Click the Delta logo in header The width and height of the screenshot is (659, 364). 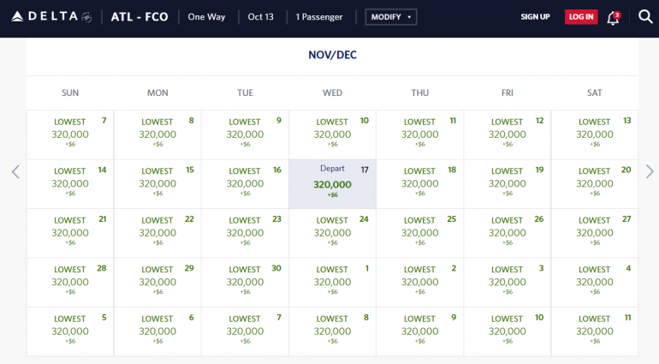[x=51, y=17]
